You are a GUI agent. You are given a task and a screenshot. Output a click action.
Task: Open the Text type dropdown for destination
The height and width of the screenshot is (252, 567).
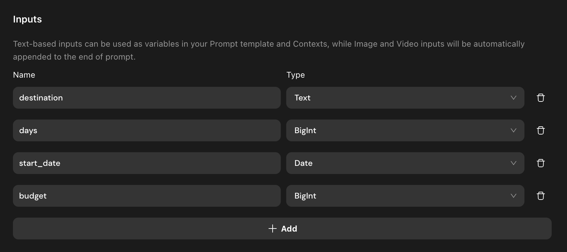point(405,98)
